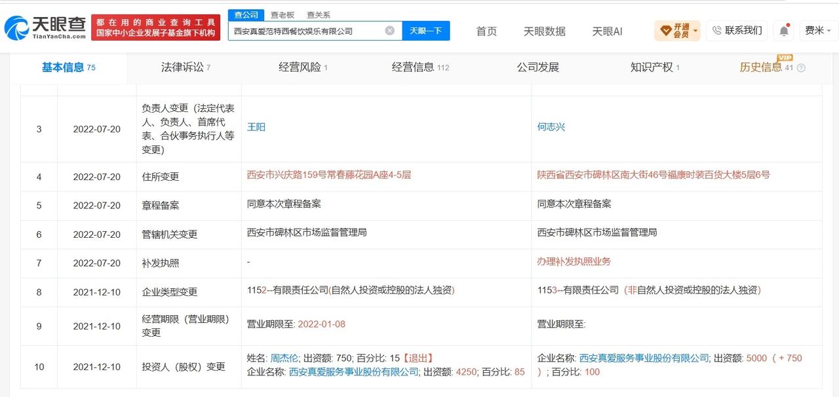Open the 王阳 person link
The height and width of the screenshot is (397, 839).
click(256, 127)
